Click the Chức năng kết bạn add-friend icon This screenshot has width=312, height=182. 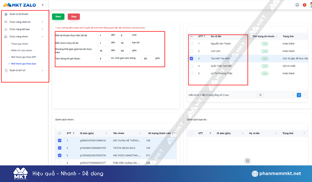(x=6, y=29)
